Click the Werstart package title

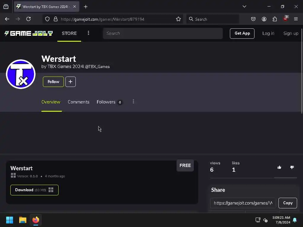pyautogui.click(x=21, y=168)
